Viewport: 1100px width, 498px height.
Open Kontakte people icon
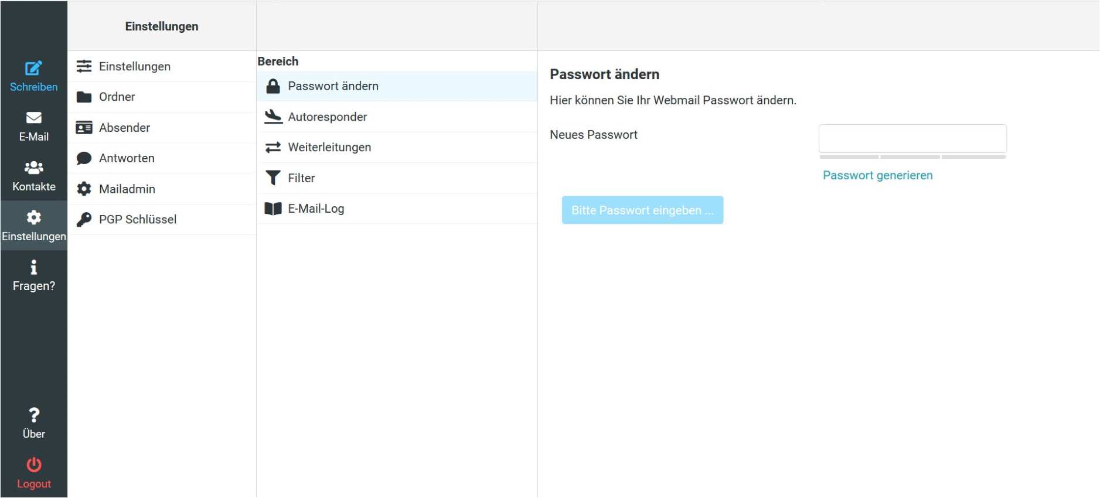pos(33,168)
